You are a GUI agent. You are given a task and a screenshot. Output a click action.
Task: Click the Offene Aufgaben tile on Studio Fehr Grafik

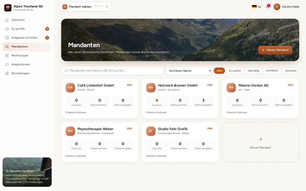pos(203,146)
